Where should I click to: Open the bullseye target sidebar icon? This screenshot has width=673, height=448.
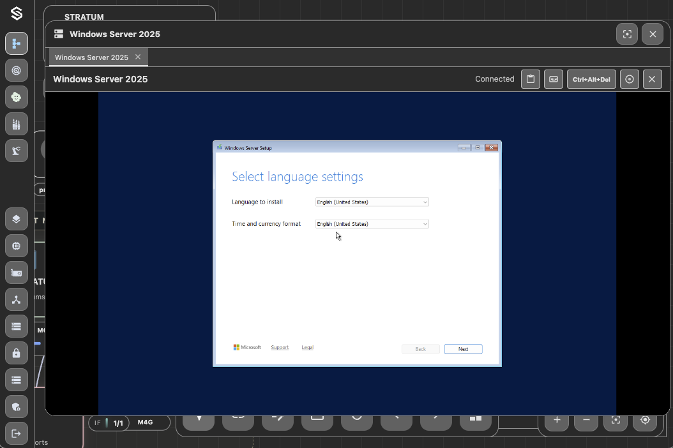17,70
